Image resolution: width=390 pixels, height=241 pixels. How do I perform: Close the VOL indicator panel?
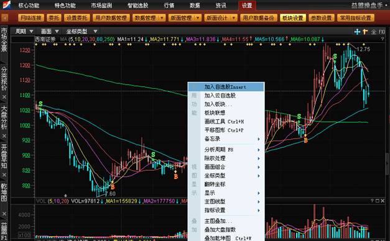pyautogui.click(x=383, y=201)
